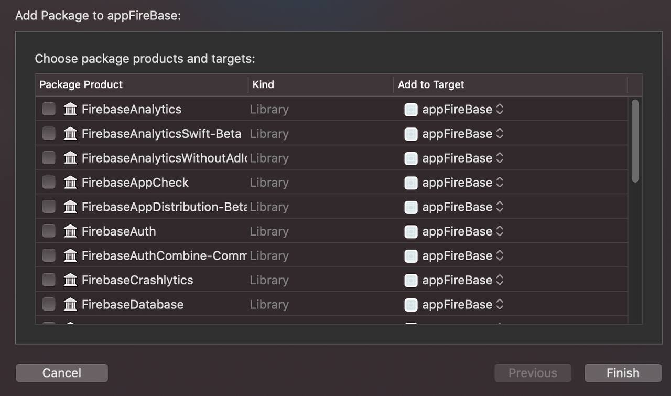Select the FirebaseAppCheck checkbox
This screenshot has width=671, height=396.
(49, 182)
